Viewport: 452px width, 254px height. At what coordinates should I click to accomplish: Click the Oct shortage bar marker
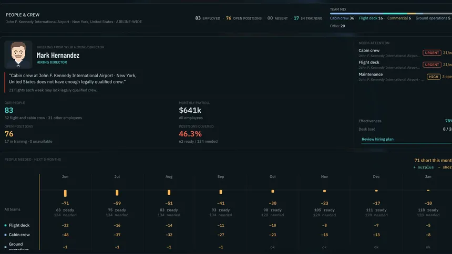point(273,191)
